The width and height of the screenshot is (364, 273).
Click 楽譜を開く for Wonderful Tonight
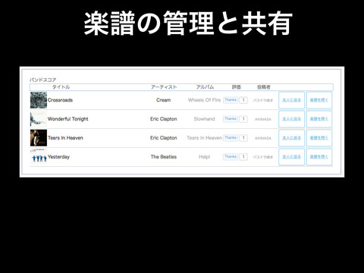click(x=319, y=119)
